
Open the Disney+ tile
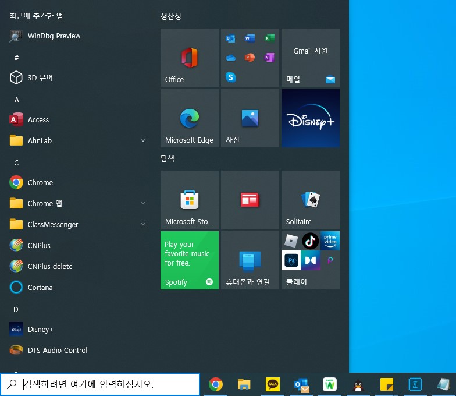(311, 118)
